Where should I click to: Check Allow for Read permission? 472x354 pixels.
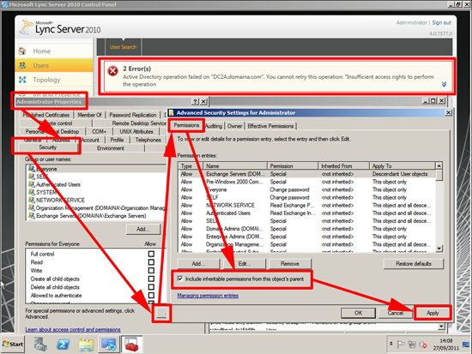point(151,262)
